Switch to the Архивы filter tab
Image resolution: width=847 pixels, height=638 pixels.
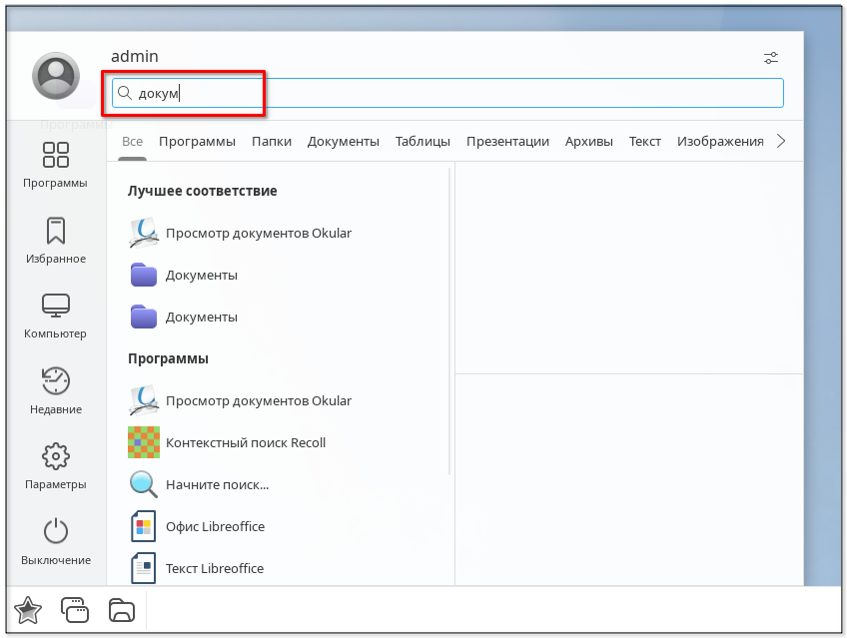coord(588,141)
